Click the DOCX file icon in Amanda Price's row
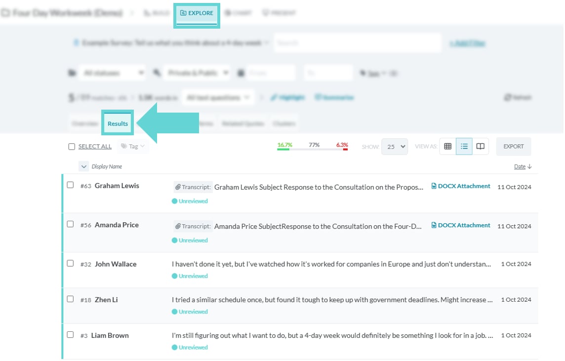This screenshot has height=361, width=565. [x=434, y=225]
